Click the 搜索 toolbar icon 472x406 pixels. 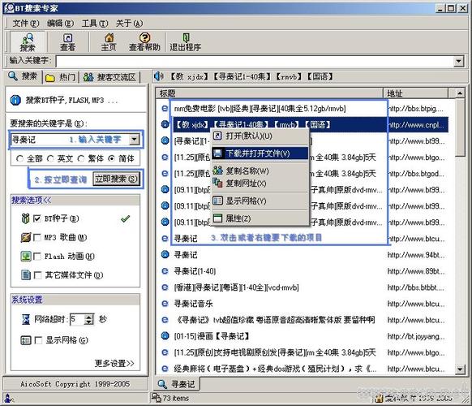tap(28, 38)
